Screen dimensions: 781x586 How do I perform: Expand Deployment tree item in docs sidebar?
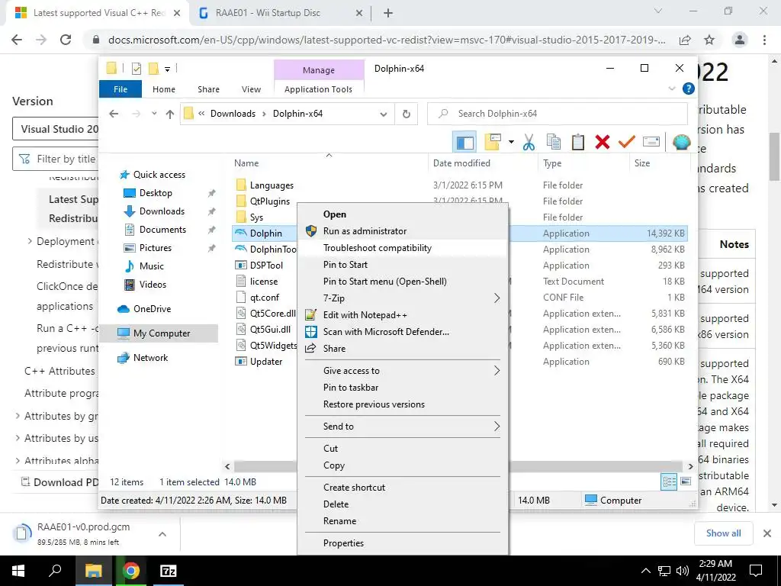pos(30,241)
